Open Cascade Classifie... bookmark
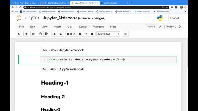The image size is (198, 111). coord(86,12)
